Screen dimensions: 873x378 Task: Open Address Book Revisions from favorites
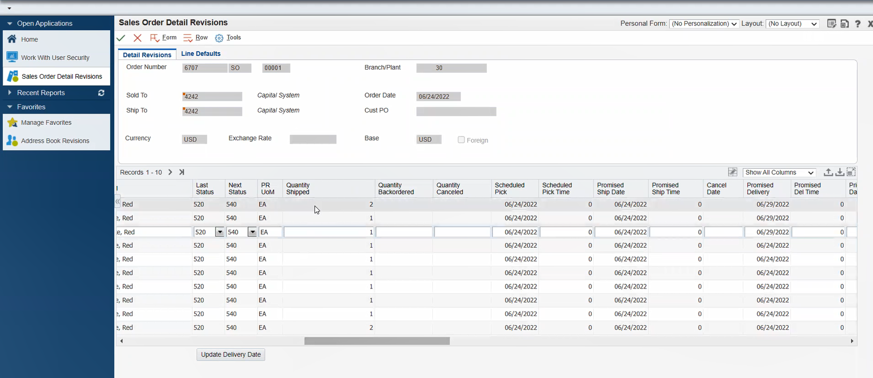pos(55,141)
